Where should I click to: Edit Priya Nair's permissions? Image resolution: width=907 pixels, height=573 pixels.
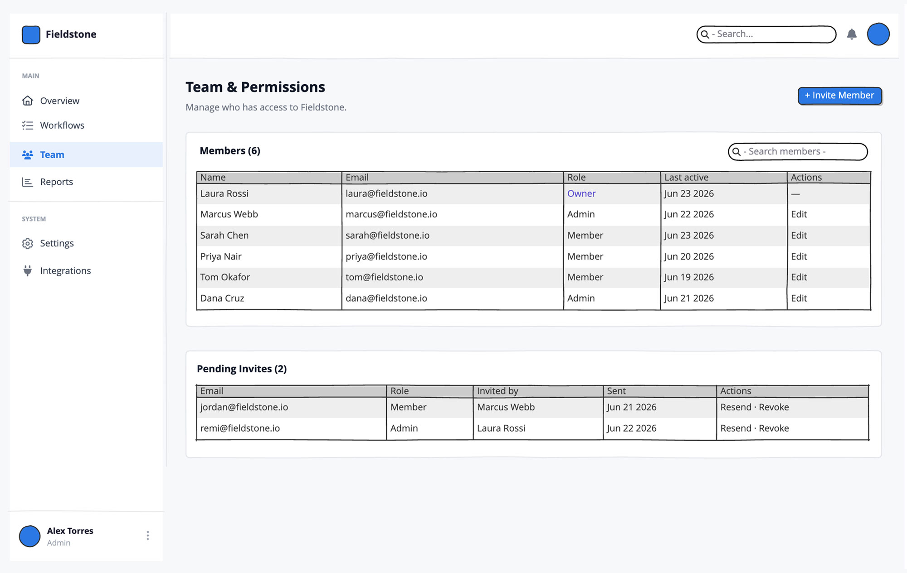pyautogui.click(x=799, y=256)
